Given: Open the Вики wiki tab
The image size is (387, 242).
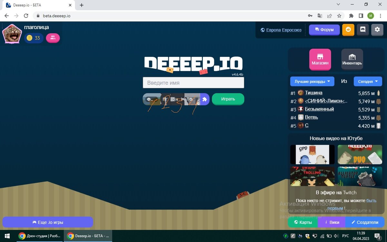Looking at the screenshot, I should point(332,222).
